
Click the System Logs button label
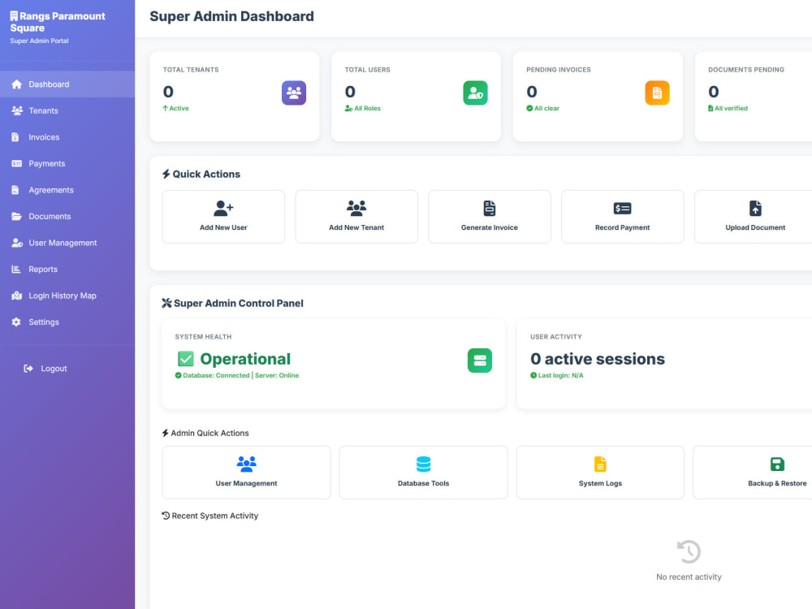coord(600,483)
